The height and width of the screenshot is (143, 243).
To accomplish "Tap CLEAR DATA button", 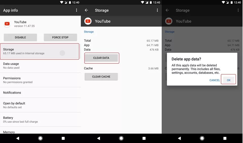I will pos(101,58).
